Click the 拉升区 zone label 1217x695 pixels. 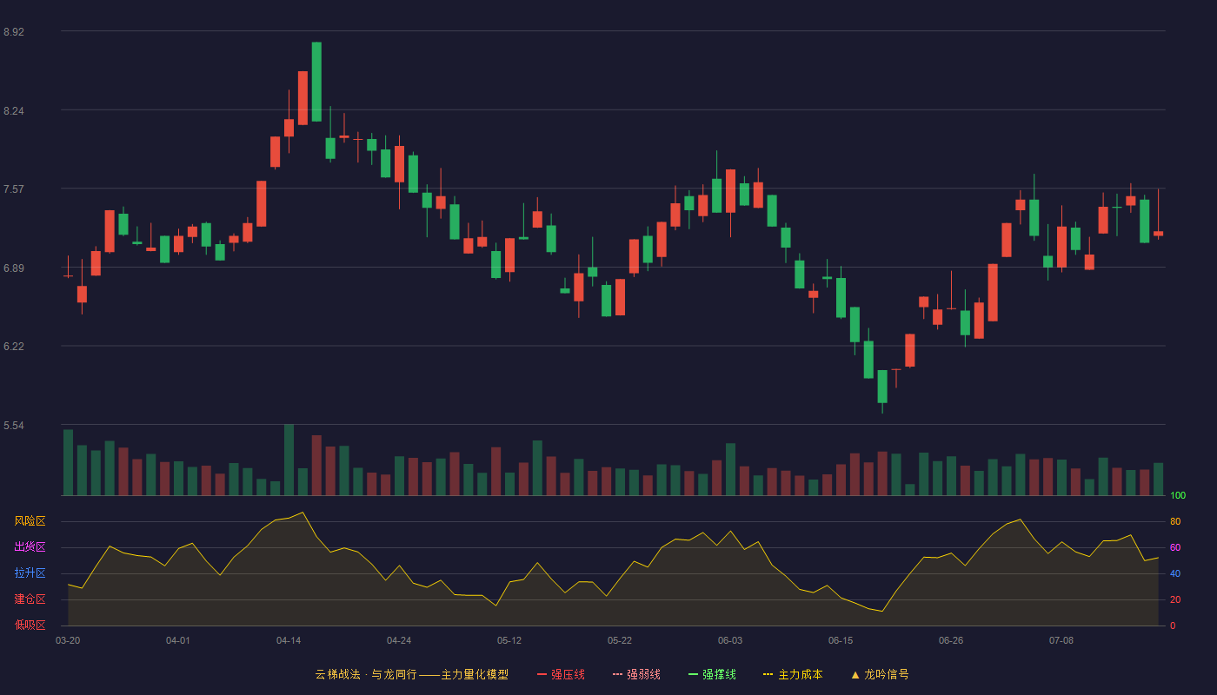click(x=30, y=573)
